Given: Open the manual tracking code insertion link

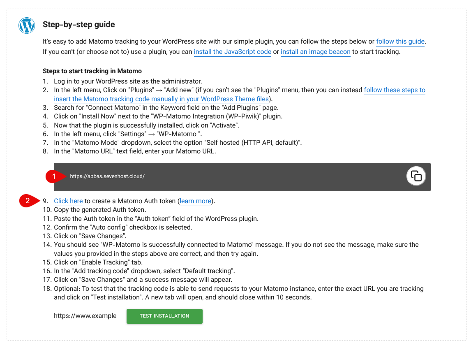Looking at the screenshot, I should (x=240, y=94).
